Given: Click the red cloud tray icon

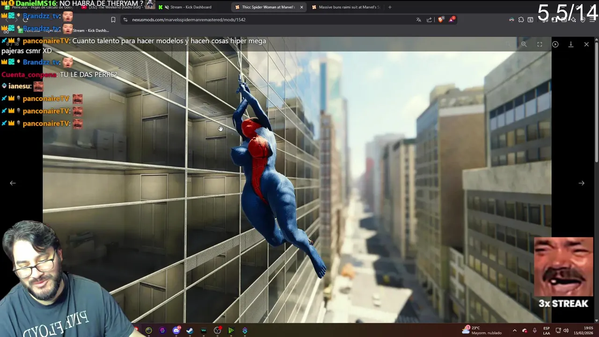Looking at the screenshot, I should [x=525, y=330].
